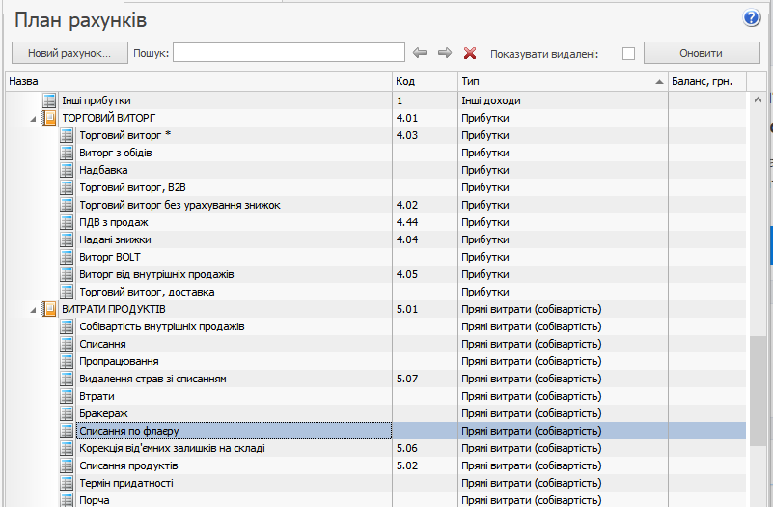The height and width of the screenshot is (507, 773).
Task: Click the Новий рахунок button
Action: click(x=69, y=53)
